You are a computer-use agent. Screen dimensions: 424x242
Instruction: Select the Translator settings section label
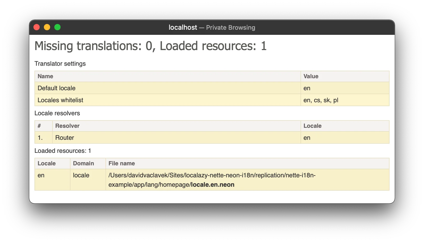point(60,64)
